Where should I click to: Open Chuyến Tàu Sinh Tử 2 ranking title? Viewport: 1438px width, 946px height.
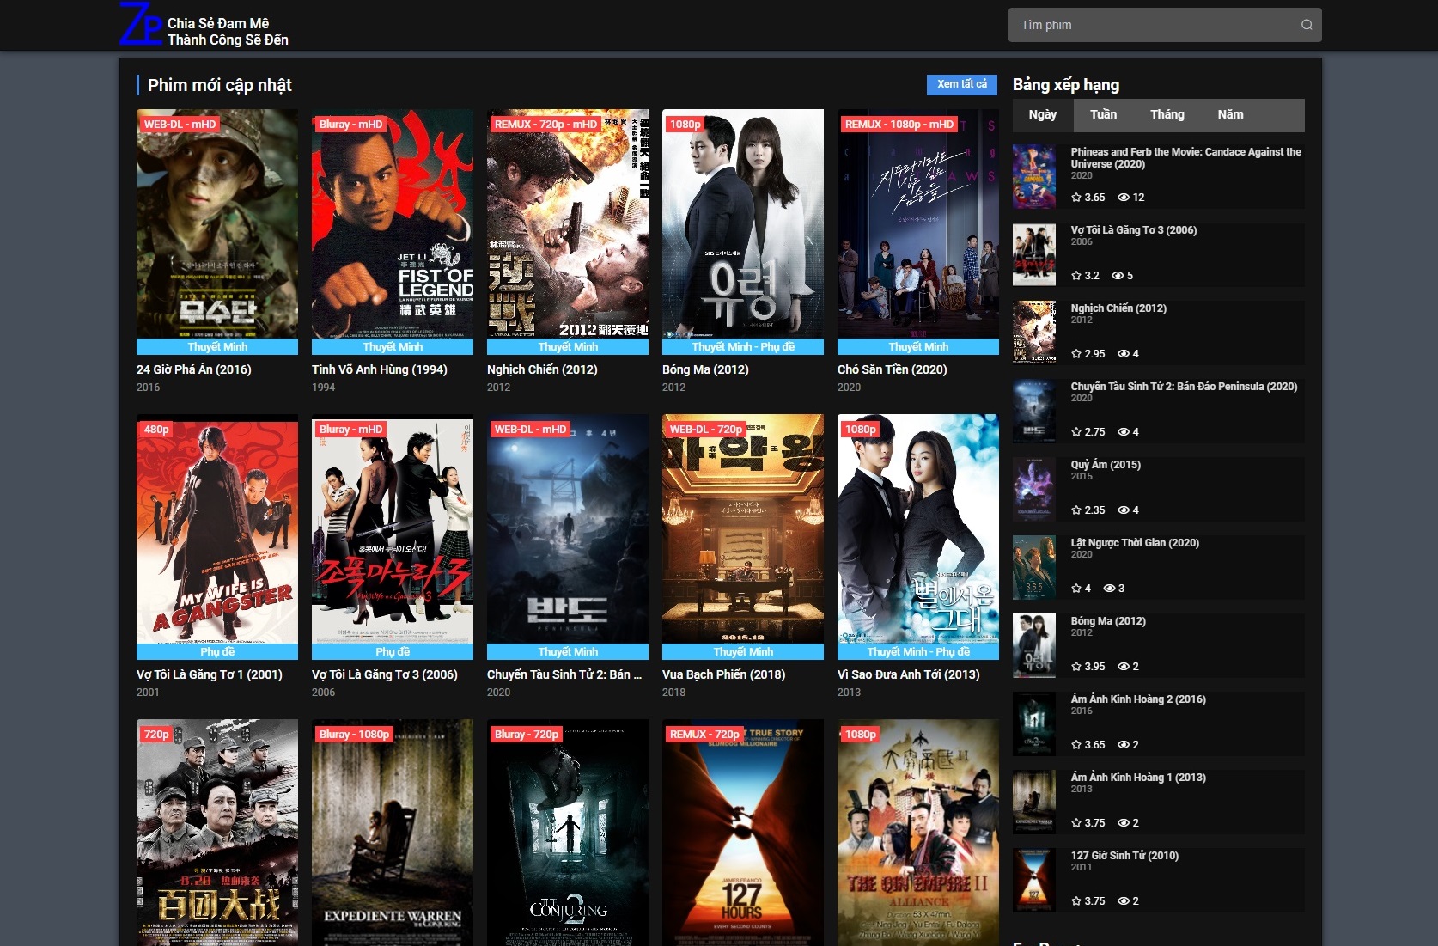coord(1184,387)
